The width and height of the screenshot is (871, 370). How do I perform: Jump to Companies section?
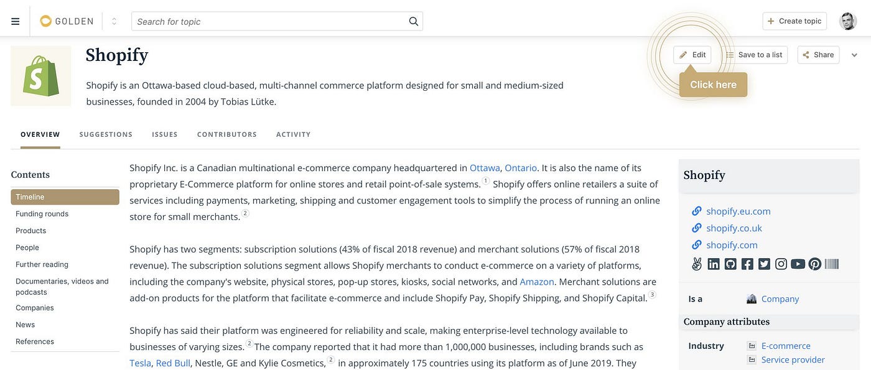coord(35,308)
